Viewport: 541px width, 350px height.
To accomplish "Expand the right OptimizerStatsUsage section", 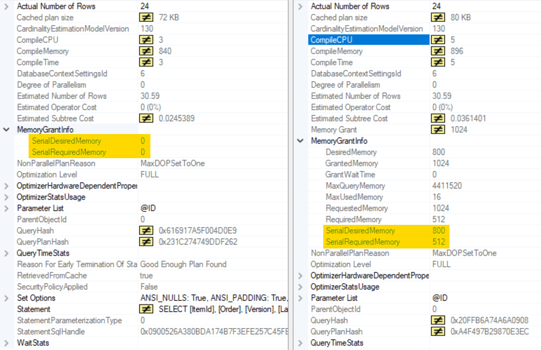I will pyautogui.click(x=300, y=287).
